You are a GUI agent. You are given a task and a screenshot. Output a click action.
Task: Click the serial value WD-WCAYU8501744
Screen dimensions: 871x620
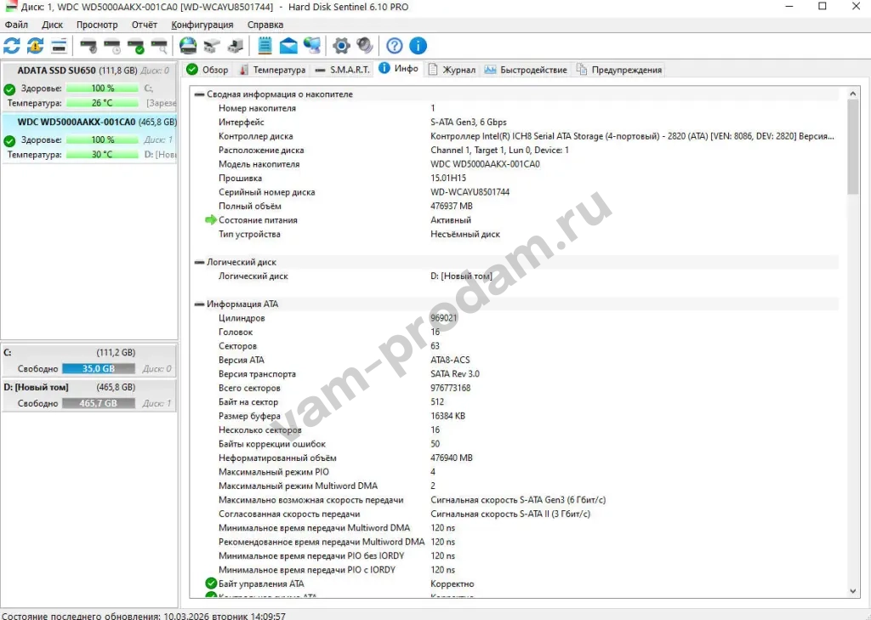[x=470, y=192]
